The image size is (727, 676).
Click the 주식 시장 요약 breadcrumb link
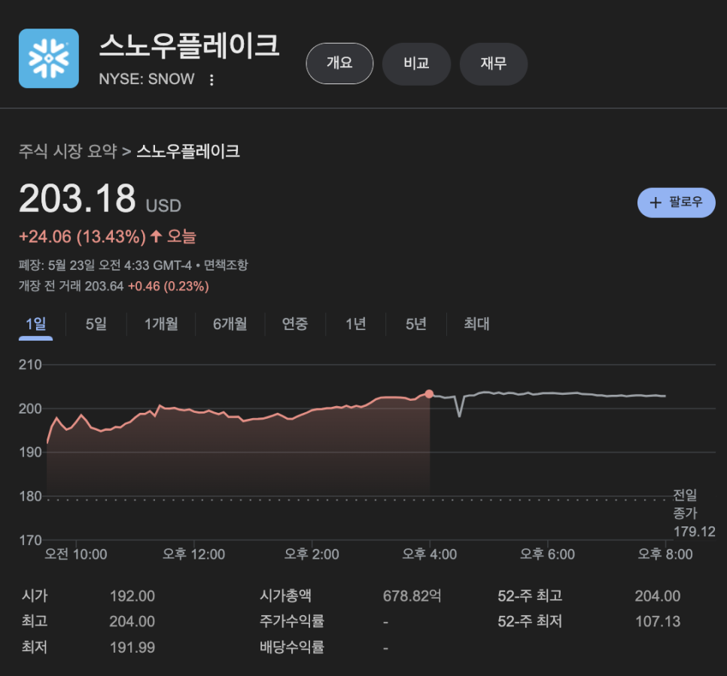[x=68, y=151]
